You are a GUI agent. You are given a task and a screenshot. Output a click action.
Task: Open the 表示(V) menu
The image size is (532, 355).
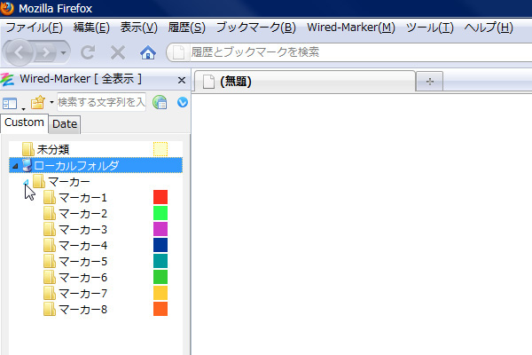pyautogui.click(x=139, y=28)
